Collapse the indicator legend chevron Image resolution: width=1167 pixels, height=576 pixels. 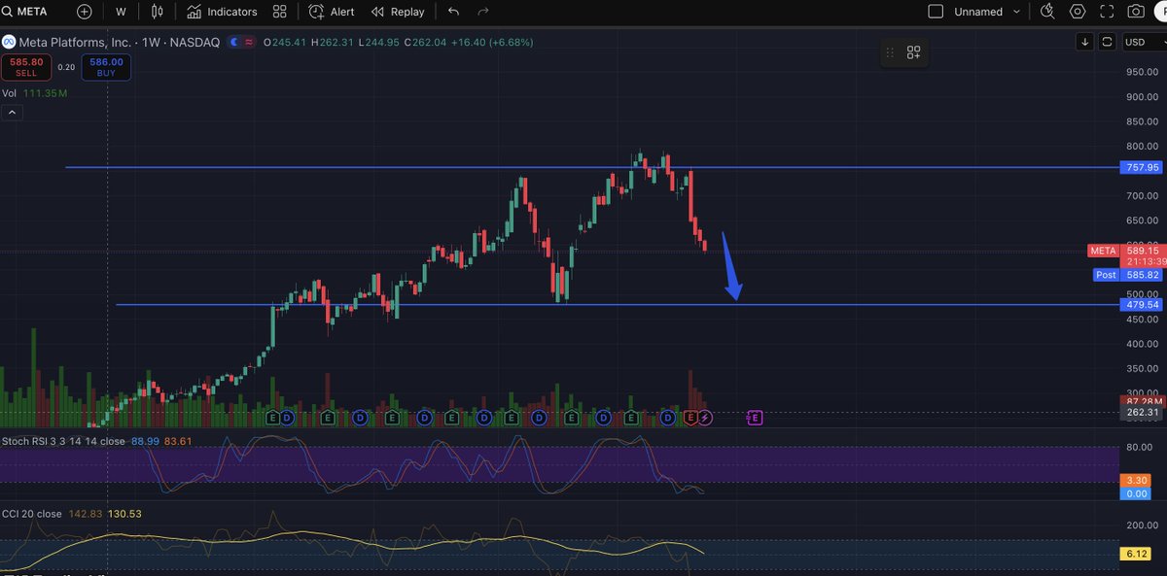(x=11, y=113)
